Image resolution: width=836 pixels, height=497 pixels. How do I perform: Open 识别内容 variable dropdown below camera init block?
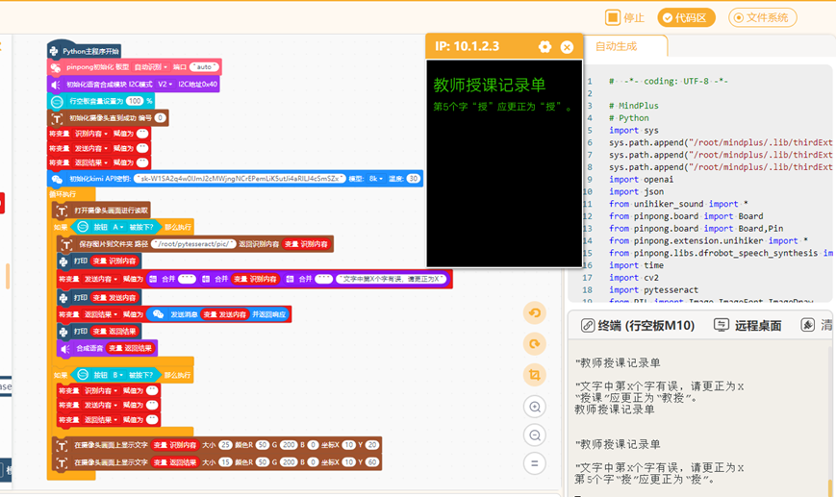(x=91, y=134)
